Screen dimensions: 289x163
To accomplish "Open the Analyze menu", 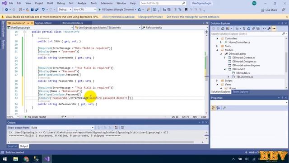I will (x=82, y=3).
